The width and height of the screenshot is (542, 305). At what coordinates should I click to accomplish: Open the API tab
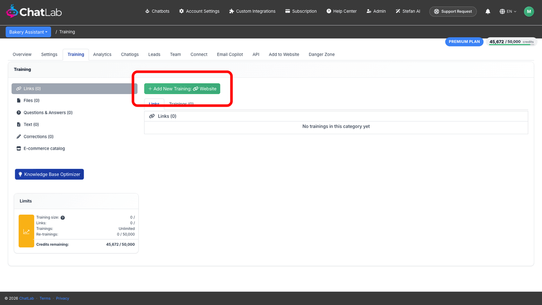coord(256,54)
